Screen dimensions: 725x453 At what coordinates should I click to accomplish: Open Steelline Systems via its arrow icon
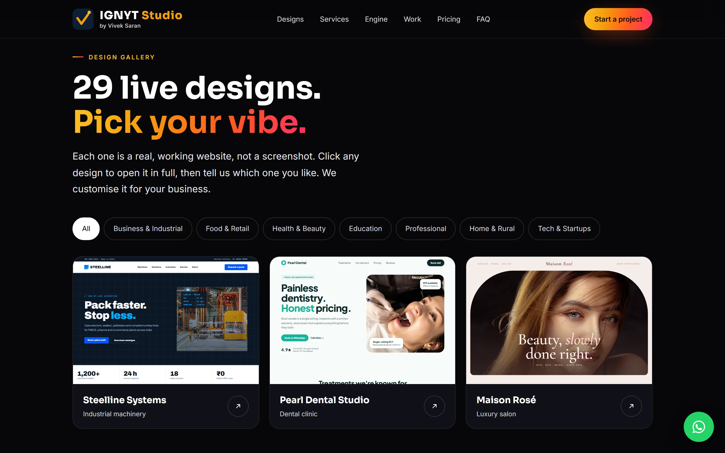[238, 406]
